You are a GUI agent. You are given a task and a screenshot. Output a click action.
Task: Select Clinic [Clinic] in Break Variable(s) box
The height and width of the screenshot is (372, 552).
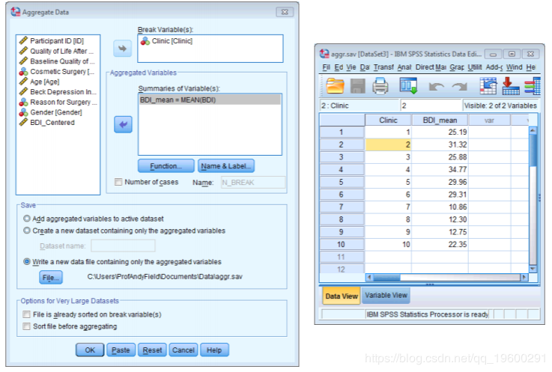coord(166,41)
